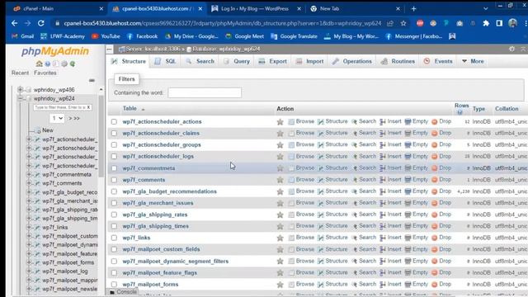Viewport: 528px width, 297px height.
Task: Collapse the navigation panel toggle icon
Action: pos(110,49)
